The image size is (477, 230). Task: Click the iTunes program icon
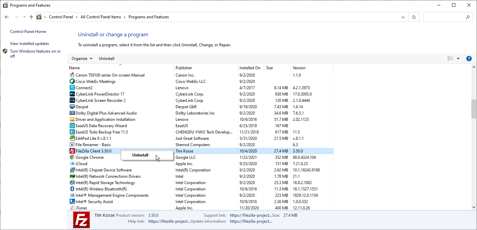click(72, 208)
